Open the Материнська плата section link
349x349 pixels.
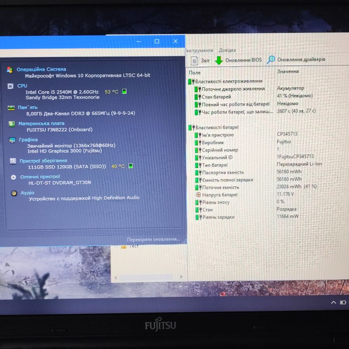click(41, 123)
